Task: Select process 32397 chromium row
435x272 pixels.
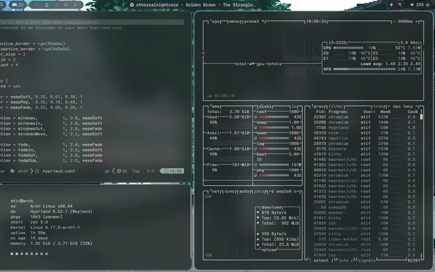Action: [x=364, y=117]
